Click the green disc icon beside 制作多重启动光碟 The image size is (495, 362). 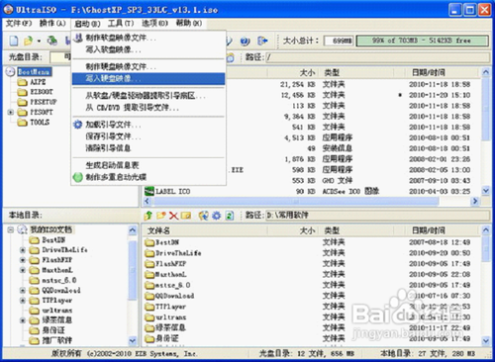pos(77,177)
